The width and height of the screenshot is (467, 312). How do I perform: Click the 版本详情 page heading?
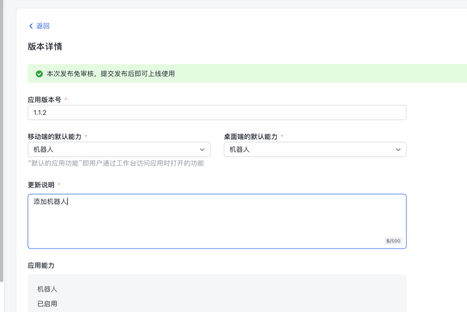[x=45, y=47]
